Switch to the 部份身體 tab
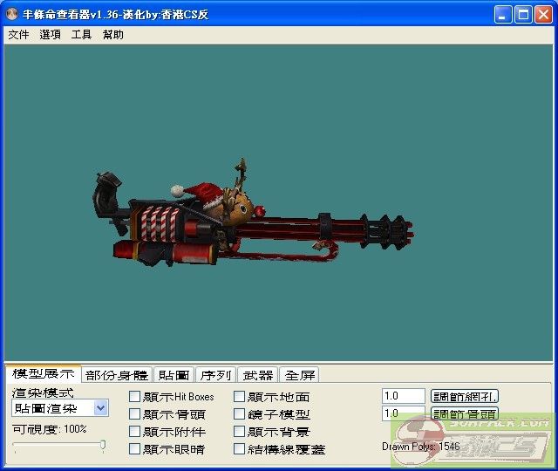This screenshot has width=558, height=471. tap(117, 375)
